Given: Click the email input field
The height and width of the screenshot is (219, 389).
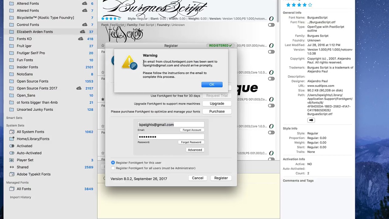Looking at the screenshot, I should tap(171, 125).
